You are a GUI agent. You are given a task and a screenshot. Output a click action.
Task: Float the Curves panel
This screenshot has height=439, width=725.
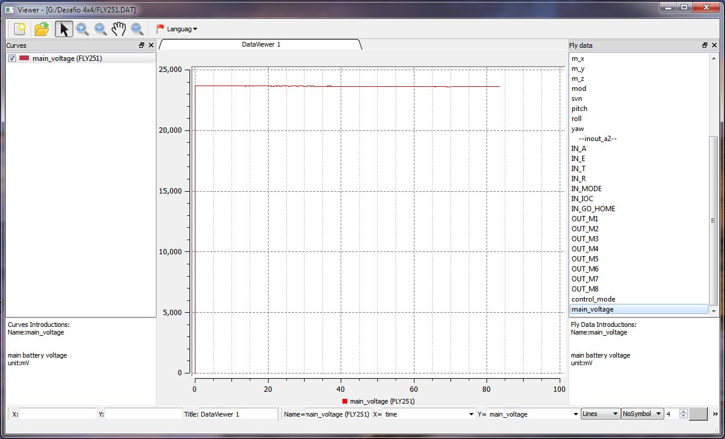click(142, 45)
